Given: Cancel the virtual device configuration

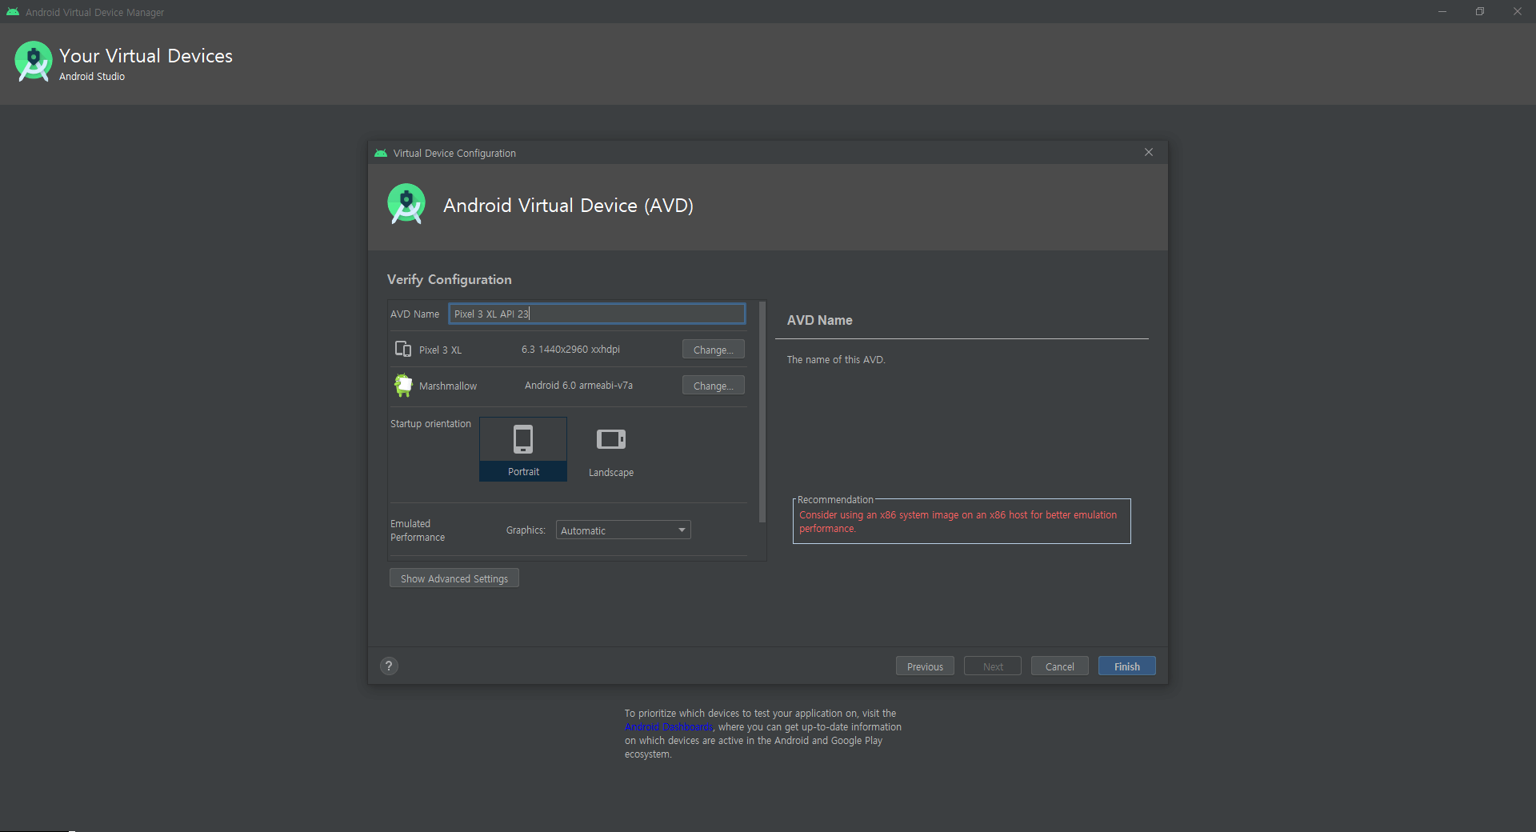Looking at the screenshot, I should [x=1059, y=666].
